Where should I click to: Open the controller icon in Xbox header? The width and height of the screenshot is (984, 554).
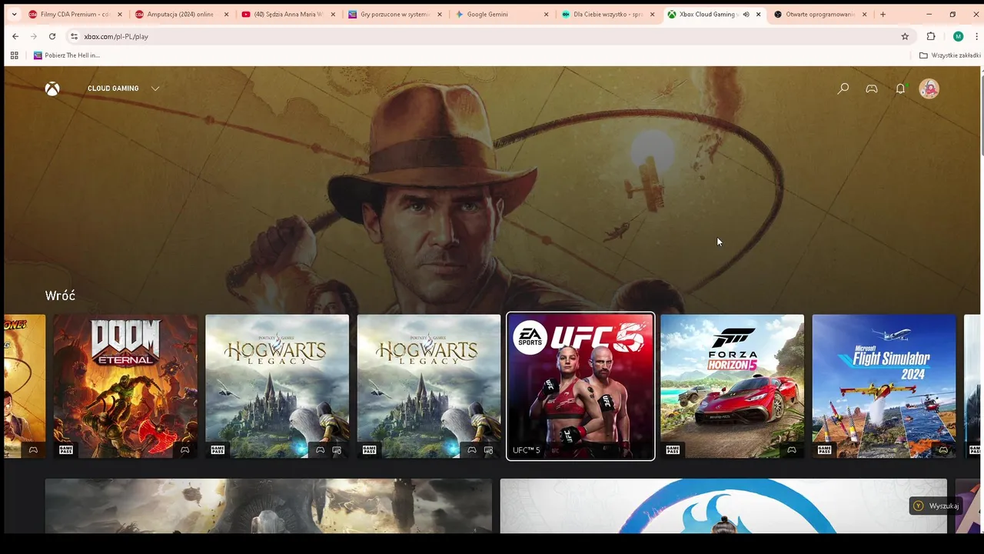872,88
